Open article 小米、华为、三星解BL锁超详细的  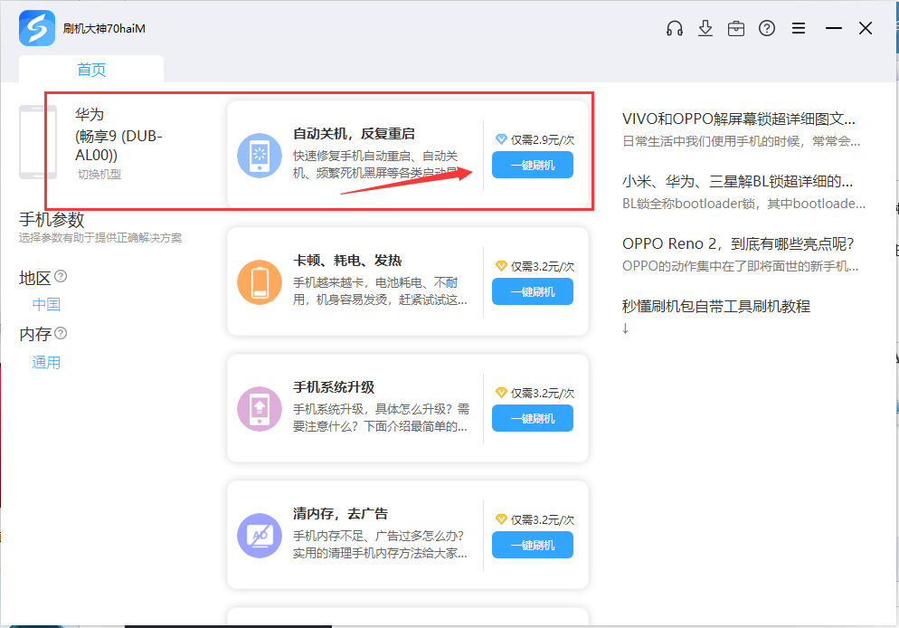(x=737, y=182)
